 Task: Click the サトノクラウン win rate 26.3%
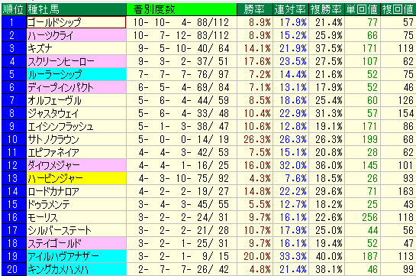[x=256, y=139]
